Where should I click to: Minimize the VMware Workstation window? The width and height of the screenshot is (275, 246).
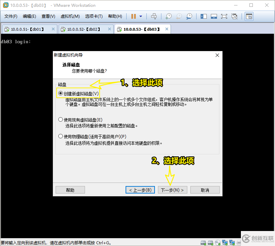click(236, 5)
